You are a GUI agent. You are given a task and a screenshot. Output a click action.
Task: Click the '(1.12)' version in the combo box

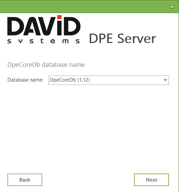tap(84, 80)
